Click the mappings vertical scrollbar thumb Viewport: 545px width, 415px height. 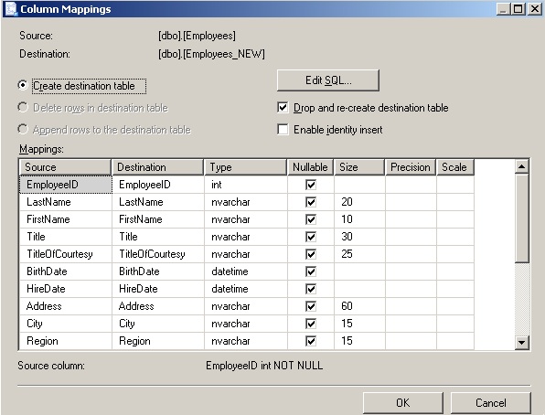(x=522, y=218)
